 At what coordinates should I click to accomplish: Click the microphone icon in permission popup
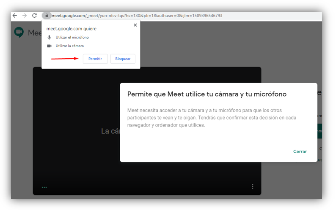49,38
